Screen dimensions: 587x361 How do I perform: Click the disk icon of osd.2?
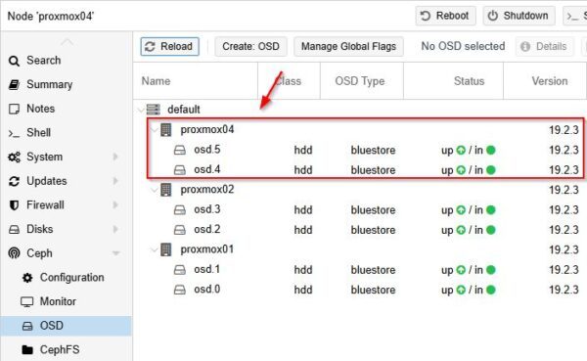click(x=180, y=230)
